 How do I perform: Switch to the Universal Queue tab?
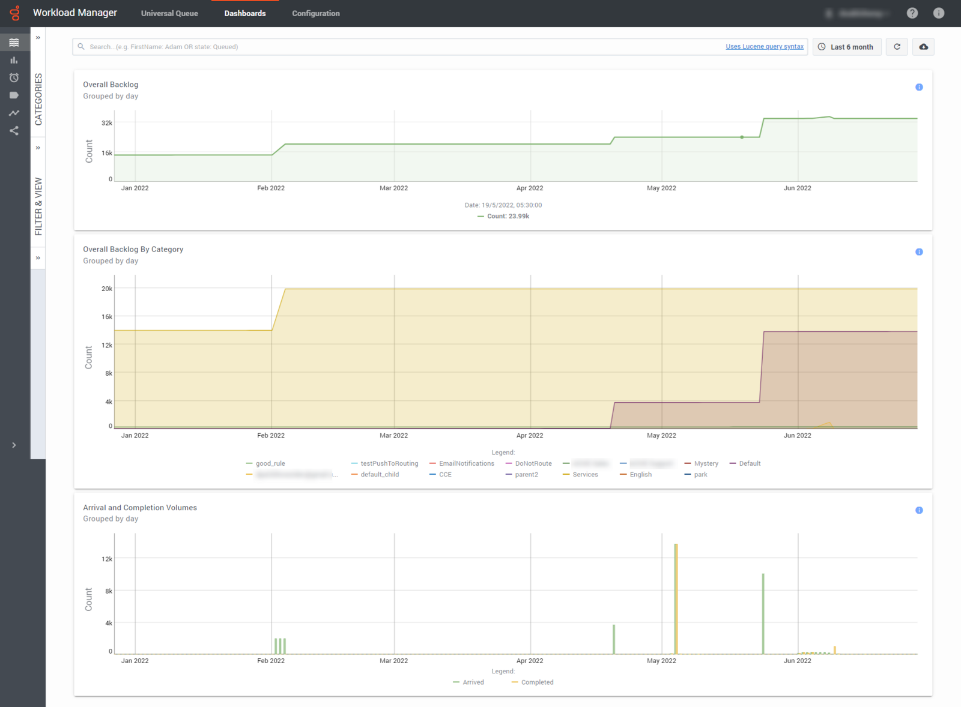pos(169,13)
